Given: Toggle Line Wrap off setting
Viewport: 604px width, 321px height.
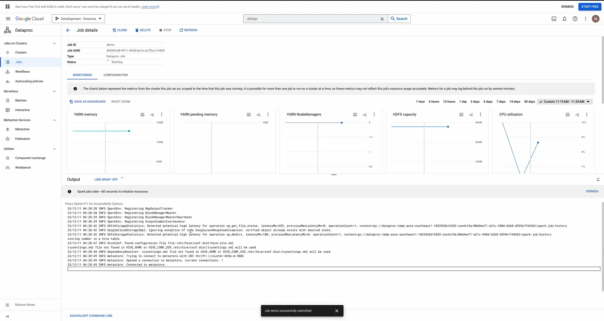Looking at the screenshot, I should [x=106, y=180].
